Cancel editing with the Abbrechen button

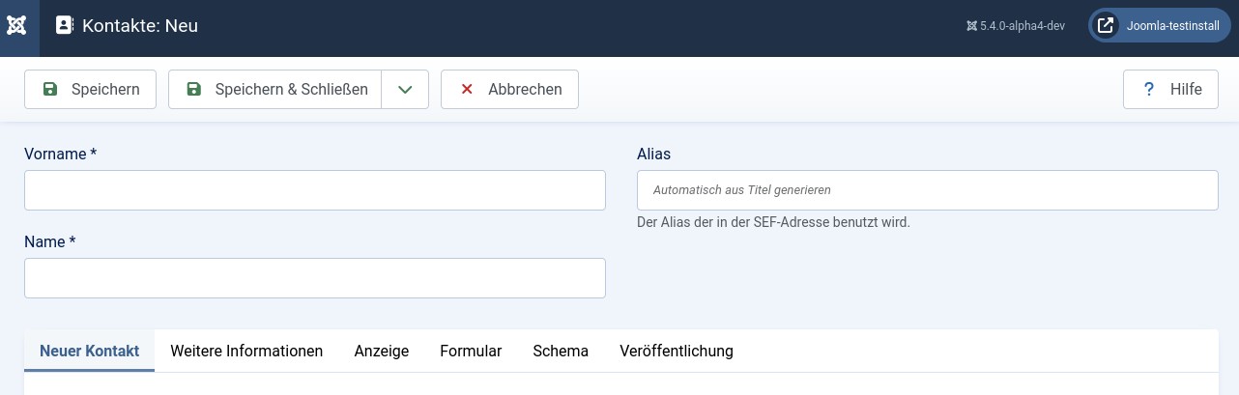[509, 90]
